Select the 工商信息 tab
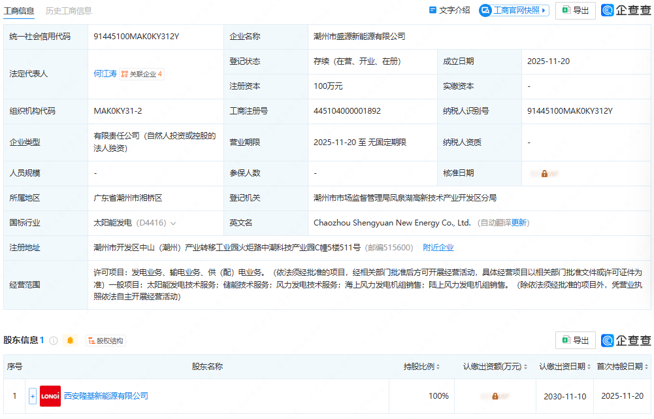654x419 pixels. click(x=20, y=10)
